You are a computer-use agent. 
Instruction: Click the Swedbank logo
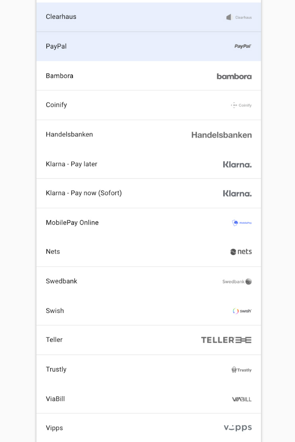point(237,282)
